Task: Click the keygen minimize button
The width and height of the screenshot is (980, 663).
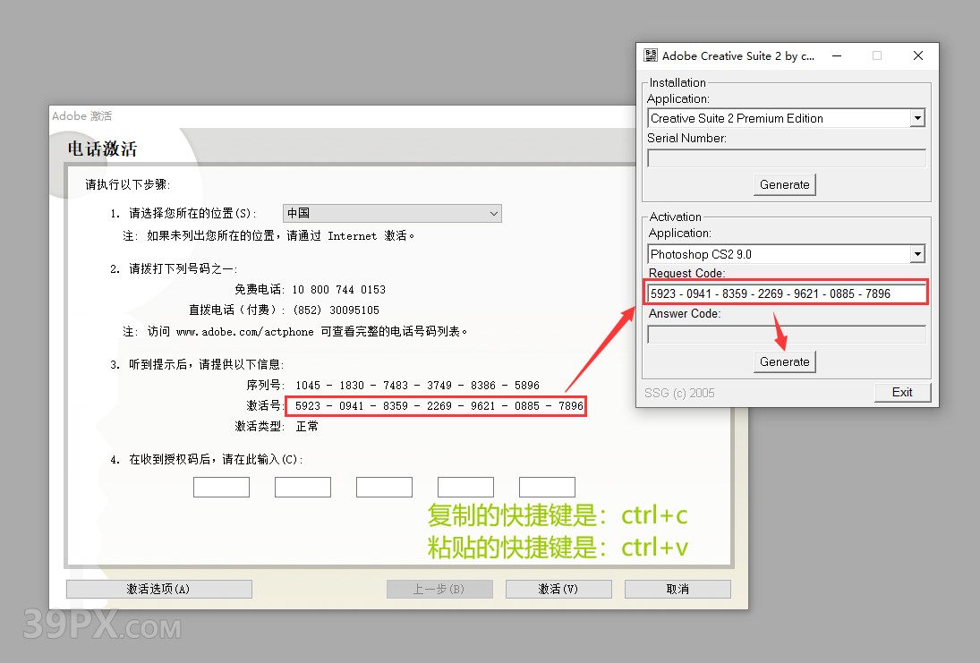Action: point(836,55)
